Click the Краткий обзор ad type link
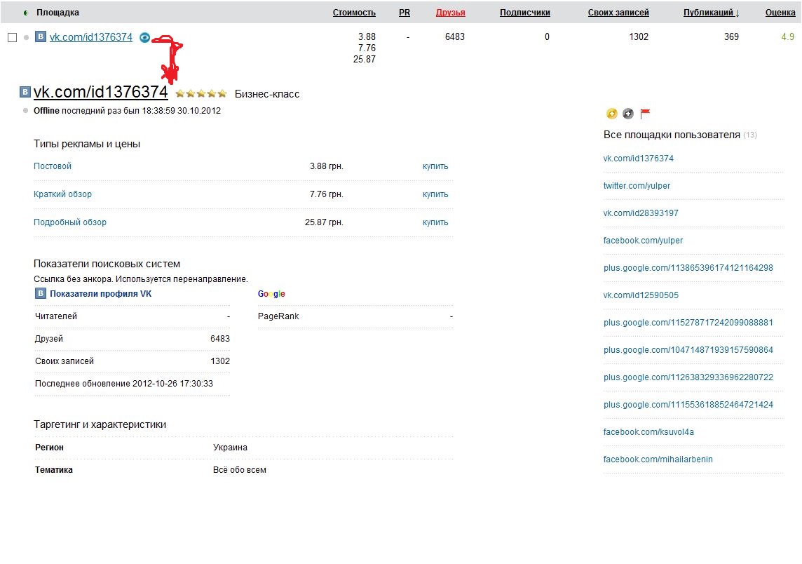The height and width of the screenshot is (564, 802). tap(62, 194)
